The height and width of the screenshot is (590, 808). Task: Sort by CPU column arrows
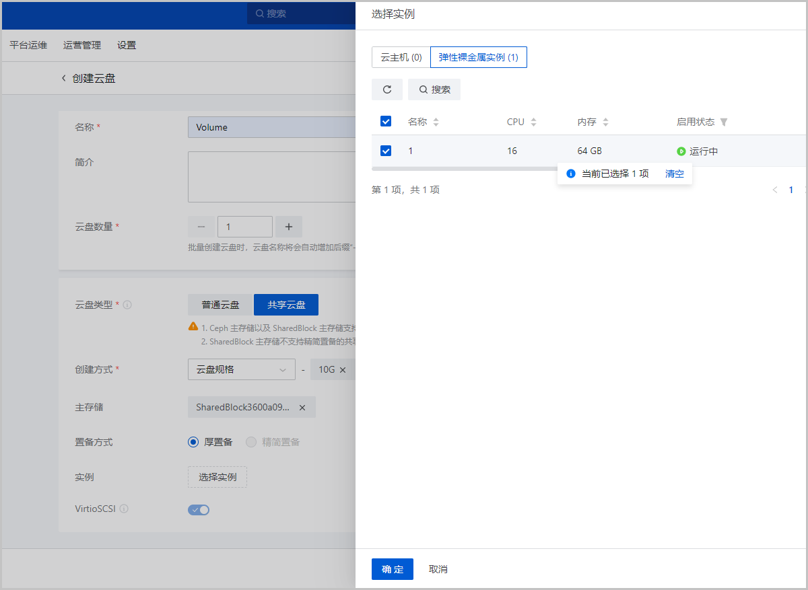pos(533,122)
